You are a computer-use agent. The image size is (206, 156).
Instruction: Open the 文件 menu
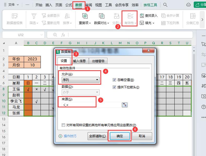pos(12,5)
